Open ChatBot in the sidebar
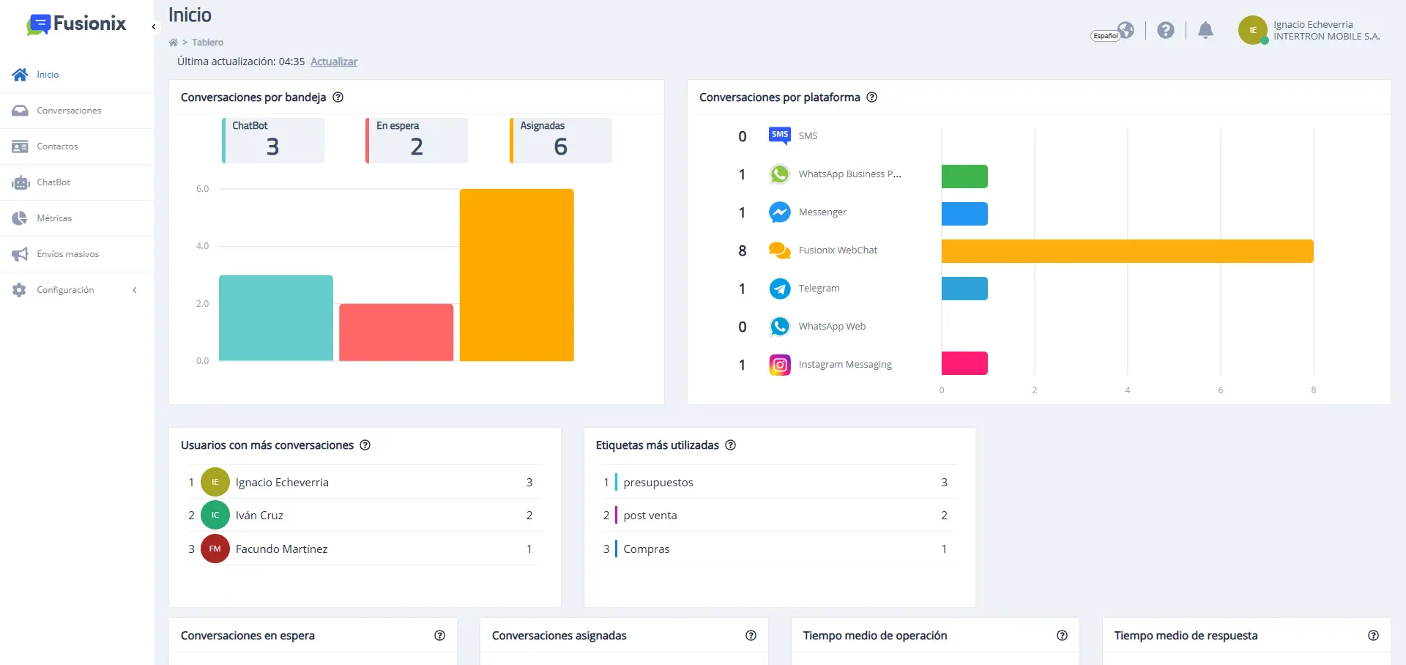The image size is (1406, 665). 77,182
